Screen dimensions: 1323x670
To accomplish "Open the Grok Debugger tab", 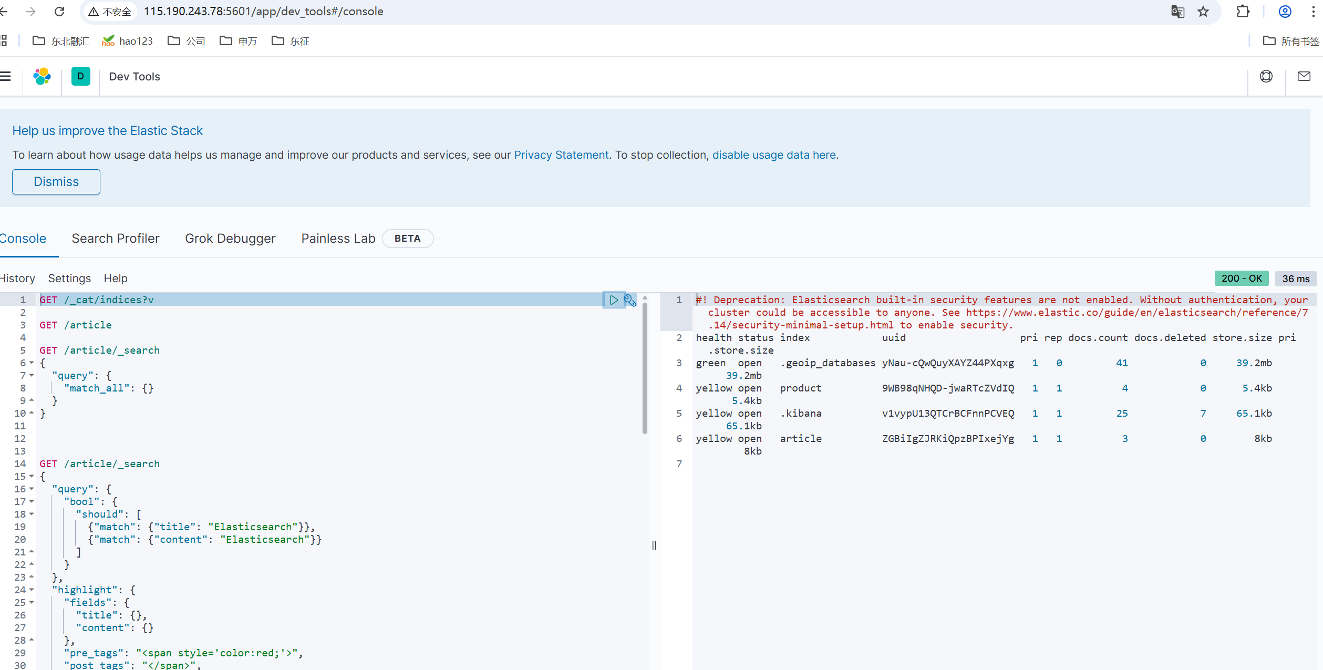I will tap(230, 239).
